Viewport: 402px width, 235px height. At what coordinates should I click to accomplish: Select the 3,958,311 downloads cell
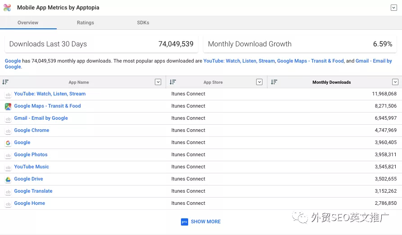click(x=386, y=154)
